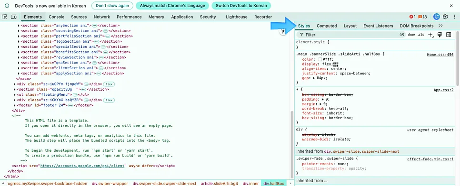The width and height of the screenshot is (460, 186).
Task: Toggle the device toolbar icon
Action: [x=14, y=17]
